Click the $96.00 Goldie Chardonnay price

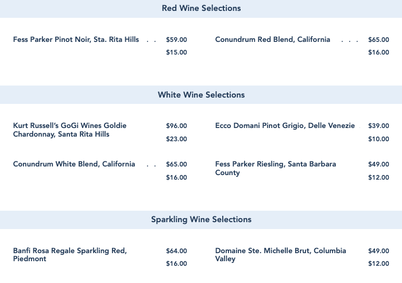click(x=176, y=126)
